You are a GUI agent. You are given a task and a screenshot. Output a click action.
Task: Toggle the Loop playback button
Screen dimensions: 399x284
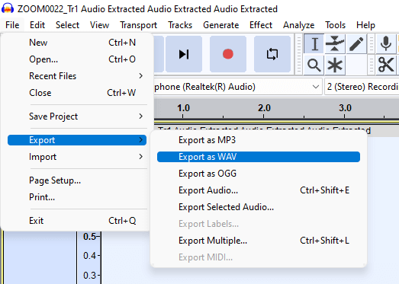coord(272,54)
